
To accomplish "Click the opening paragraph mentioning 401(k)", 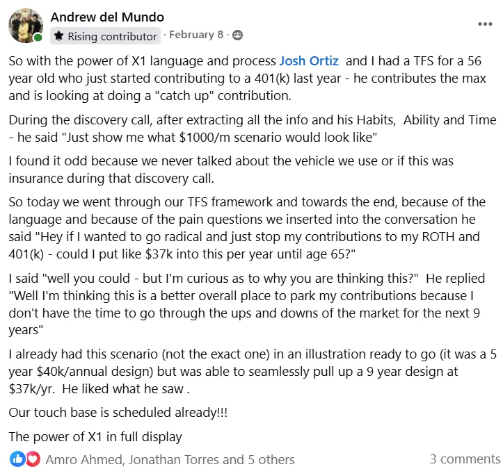I will (x=248, y=78).
